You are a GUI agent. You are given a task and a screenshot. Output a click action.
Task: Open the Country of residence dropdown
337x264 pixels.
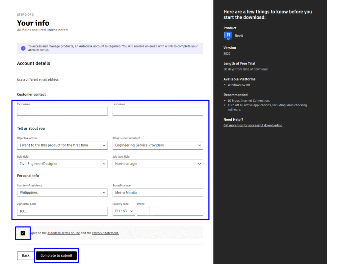point(62,193)
